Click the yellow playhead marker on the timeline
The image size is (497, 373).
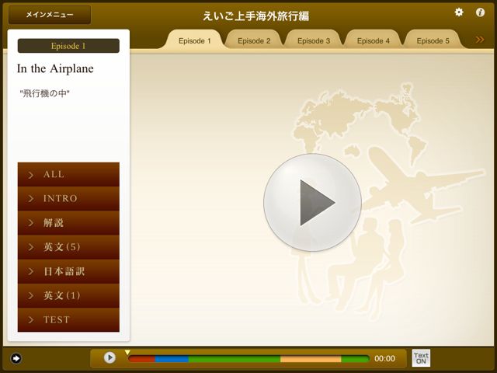pos(127,352)
